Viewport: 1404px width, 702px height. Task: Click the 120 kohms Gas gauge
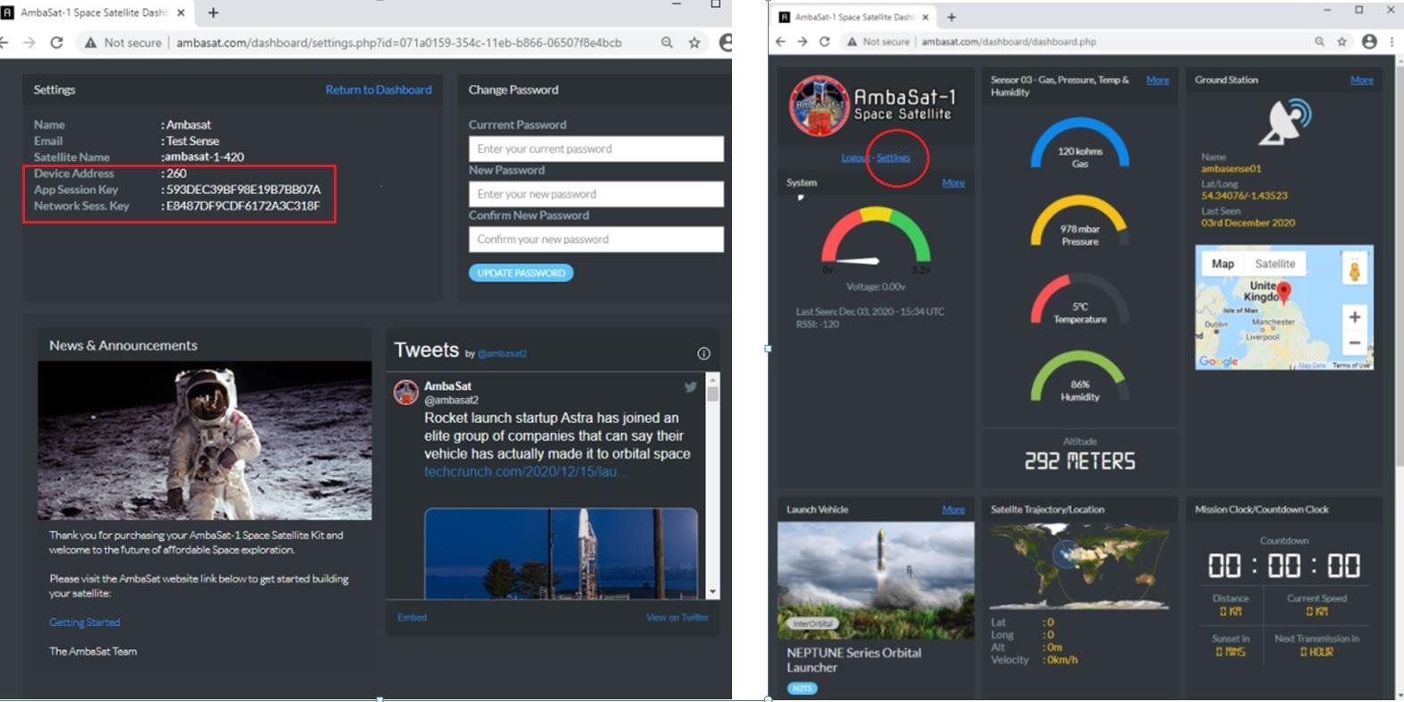pos(1079,144)
